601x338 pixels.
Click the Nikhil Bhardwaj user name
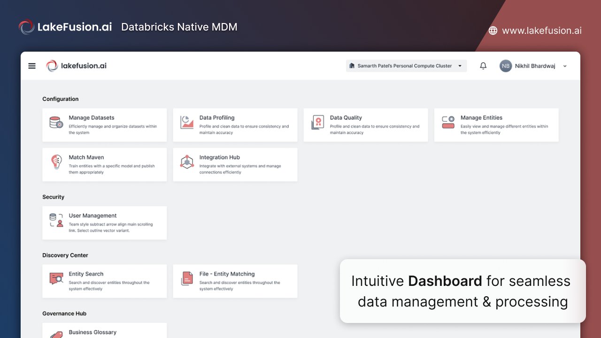coord(535,66)
